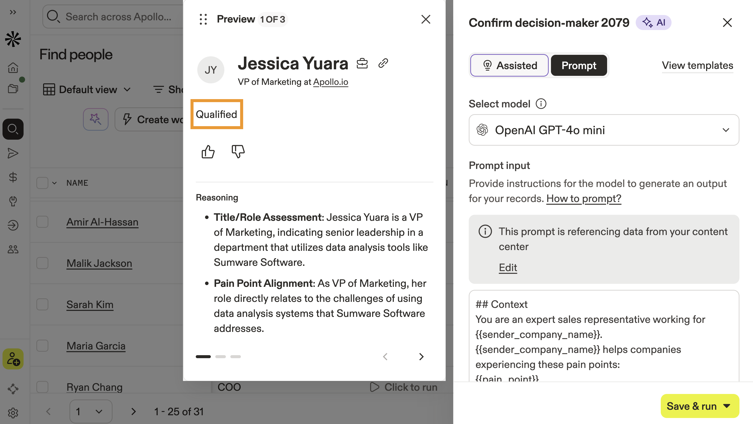Click the thumbs down feedback icon
This screenshot has height=424, width=753.
(x=238, y=152)
